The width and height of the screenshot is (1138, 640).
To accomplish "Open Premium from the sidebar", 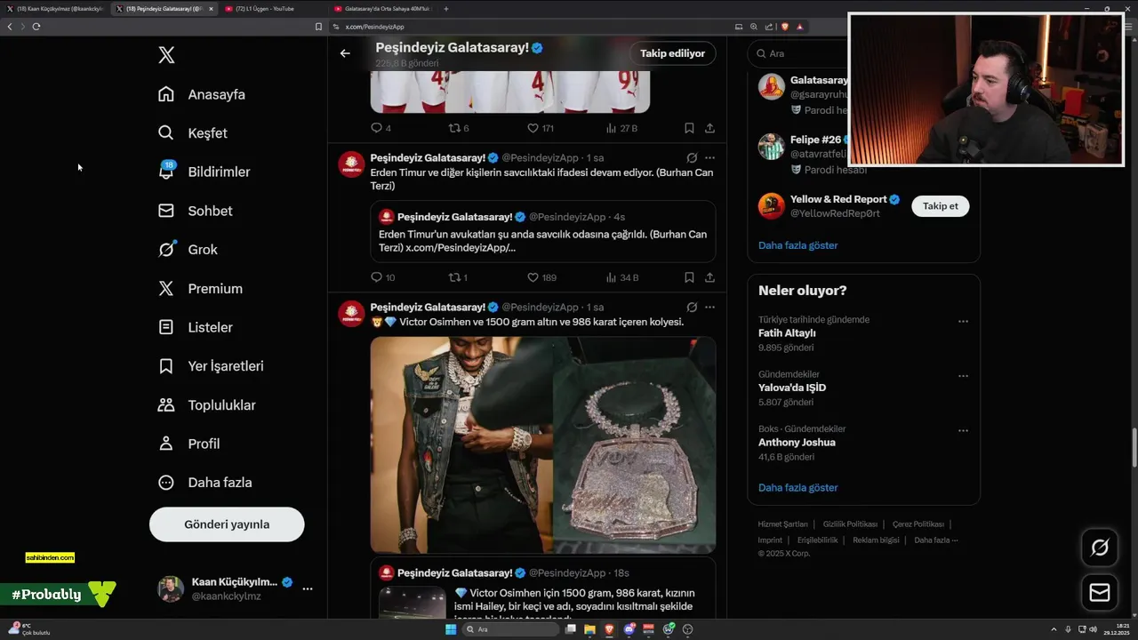I will tap(200, 289).
